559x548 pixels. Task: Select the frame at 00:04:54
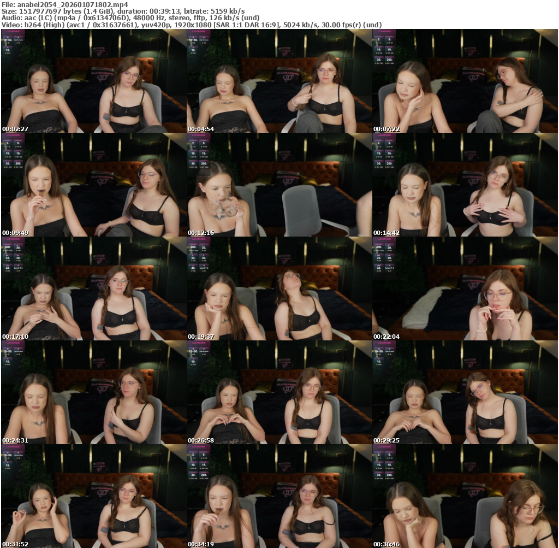click(x=279, y=81)
